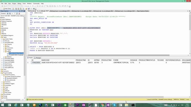Expand the Functions folder
191x107 pixels.
pos(2,82)
